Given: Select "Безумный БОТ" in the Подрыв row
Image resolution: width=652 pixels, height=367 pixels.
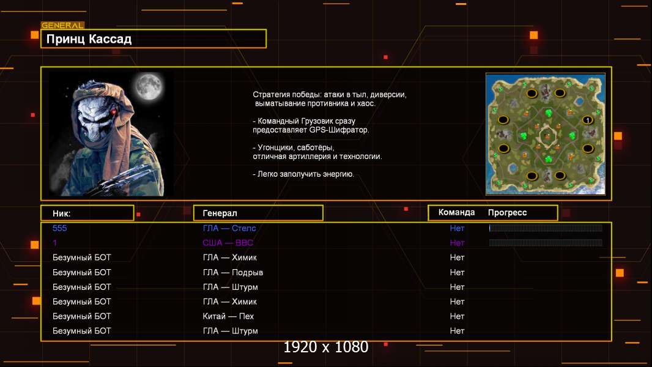Looking at the screenshot, I should pyautogui.click(x=81, y=272).
